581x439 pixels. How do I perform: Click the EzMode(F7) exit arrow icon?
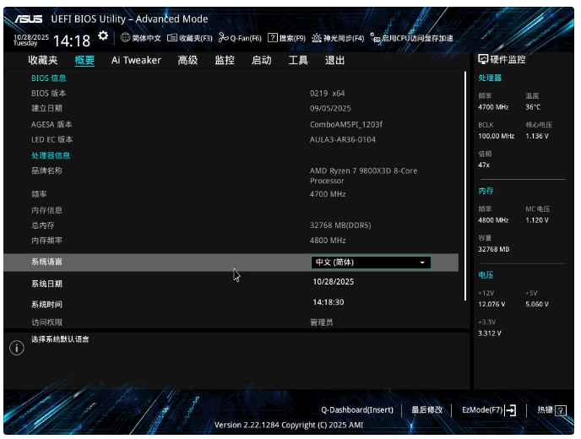(510, 410)
